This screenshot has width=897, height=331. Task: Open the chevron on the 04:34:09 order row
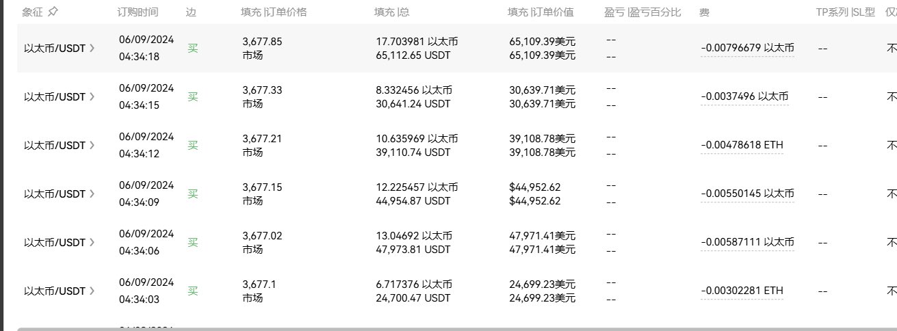point(92,194)
